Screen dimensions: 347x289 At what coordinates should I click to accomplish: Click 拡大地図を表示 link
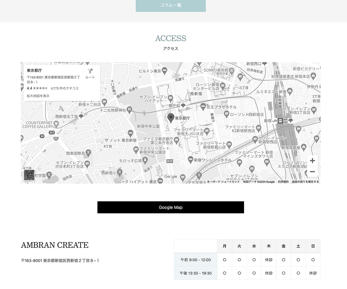click(x=38, y=96)
